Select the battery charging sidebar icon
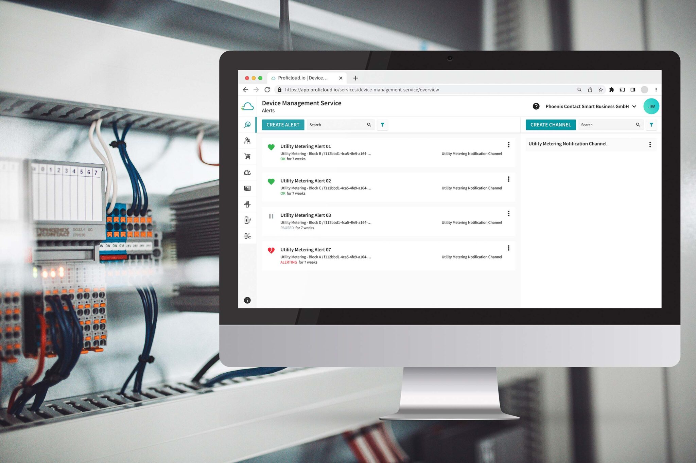 click(247, 220)
